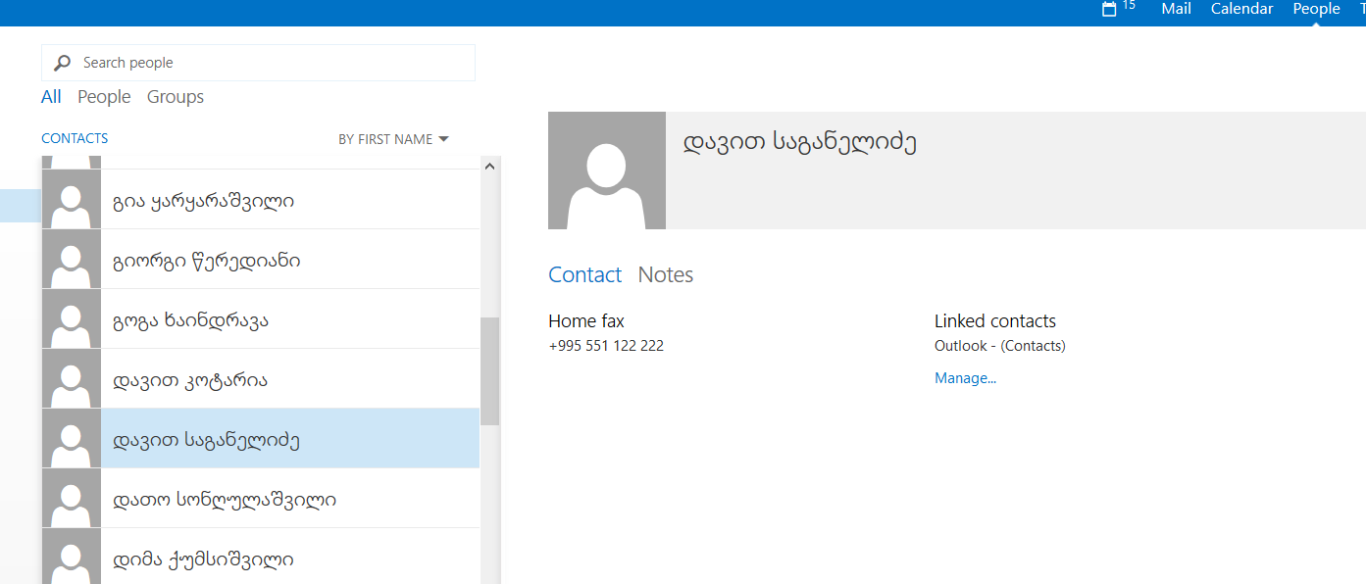1366x584 pixels.
Task: Click the Manage... linked contacts link
Action: click(965, 378)
